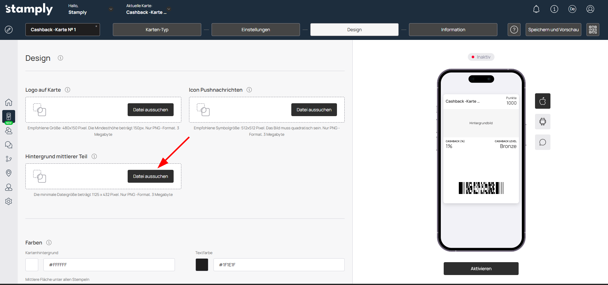Click the Kartenhintergrund hex input field
Image resolution: width=608 pixels, height=285 pixels.
pyautogui.click(x=109, y=265)
